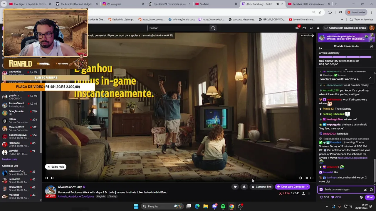Image resolution: width=376 pixels, height=211 pixels.
Task: Click Mostrar mais in sidebar
Action: point(10,159)
